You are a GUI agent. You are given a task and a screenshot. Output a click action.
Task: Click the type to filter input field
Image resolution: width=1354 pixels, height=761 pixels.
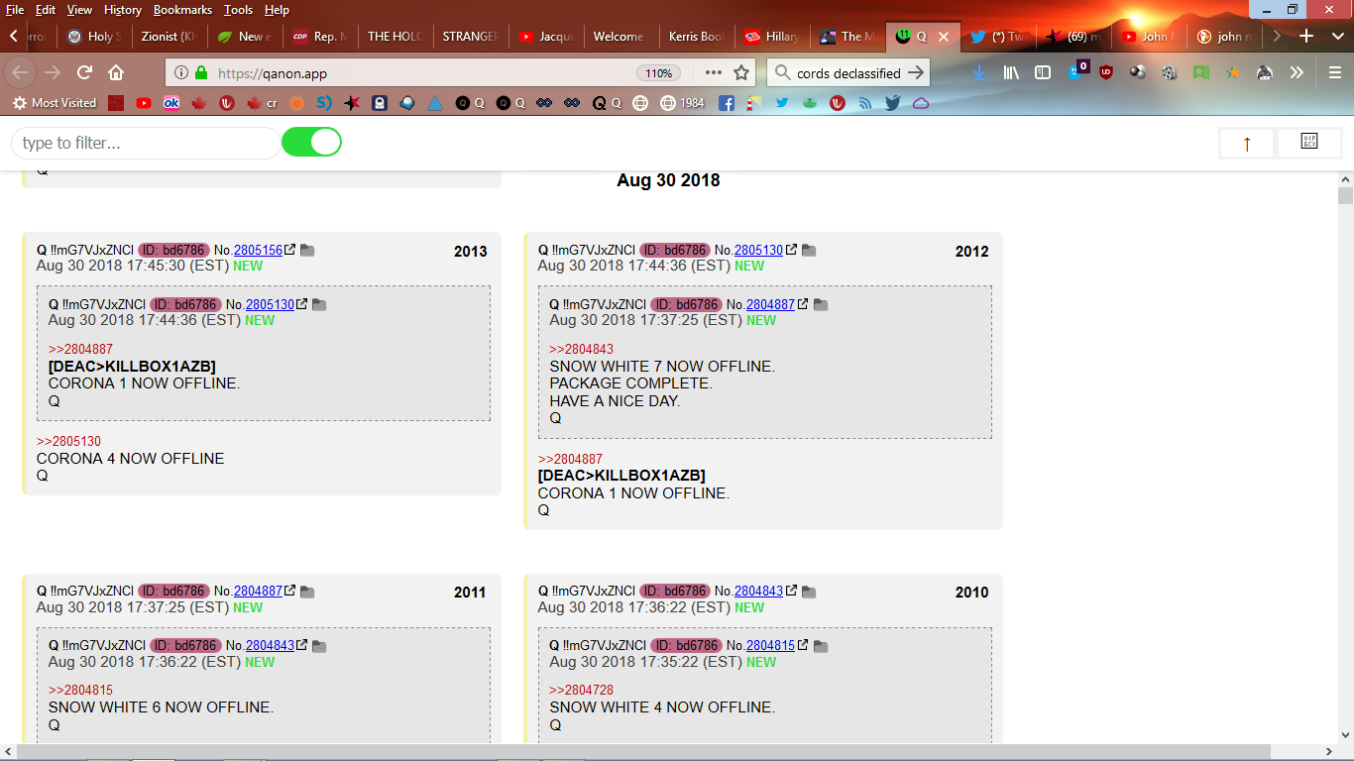pyautogui.click(x=145, y=143)
